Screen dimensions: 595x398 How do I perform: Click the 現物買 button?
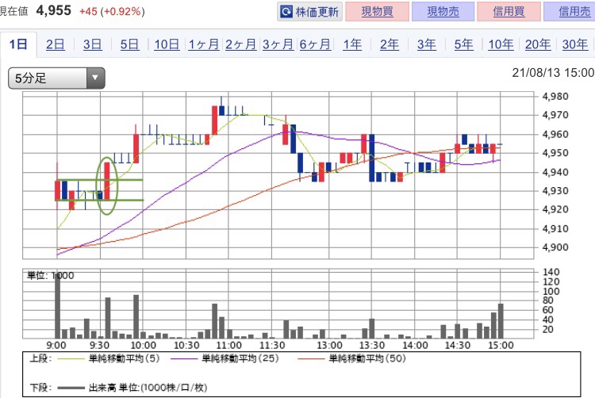tap(377, 12)
